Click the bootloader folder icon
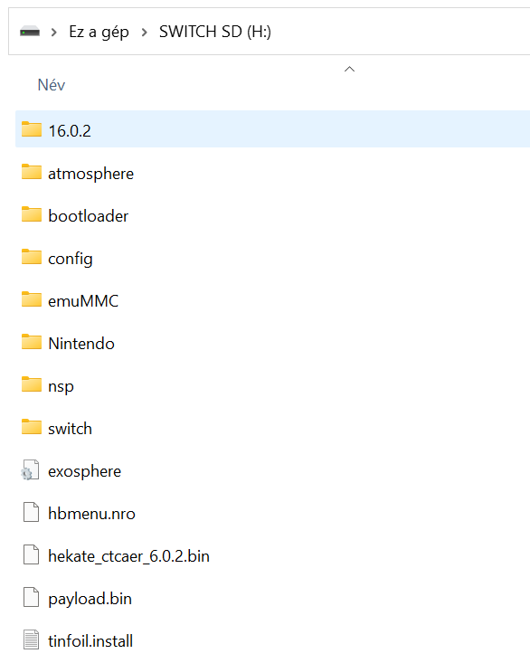 point(32,214)
